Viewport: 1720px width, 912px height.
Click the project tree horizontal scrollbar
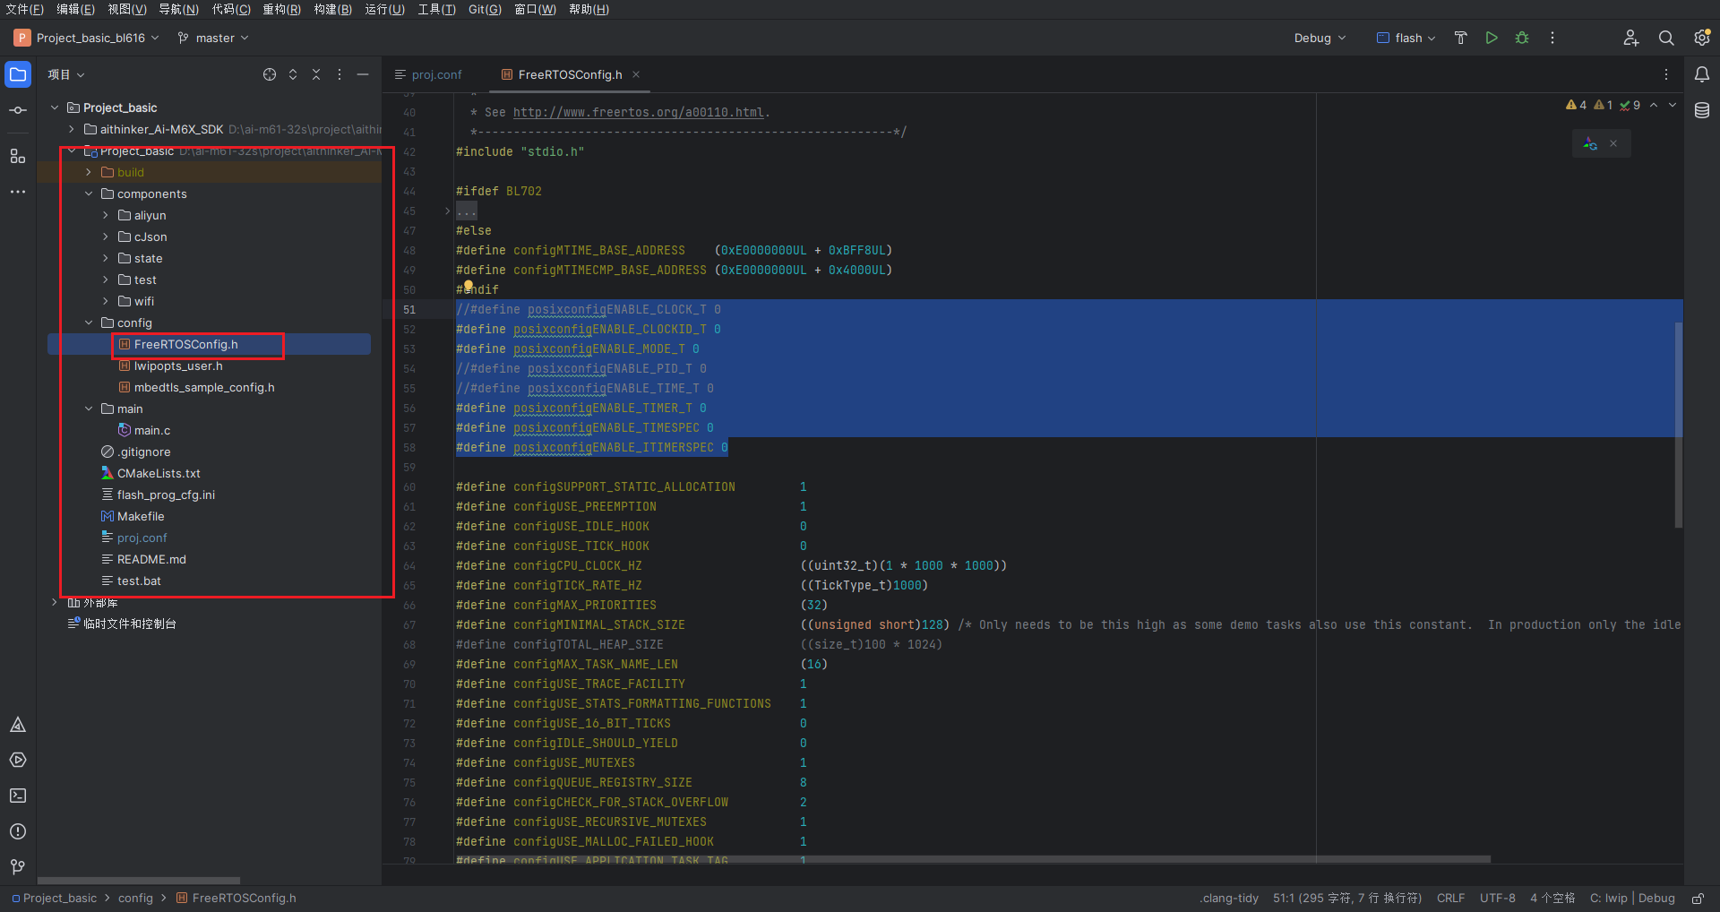click(x=139, y=880)
